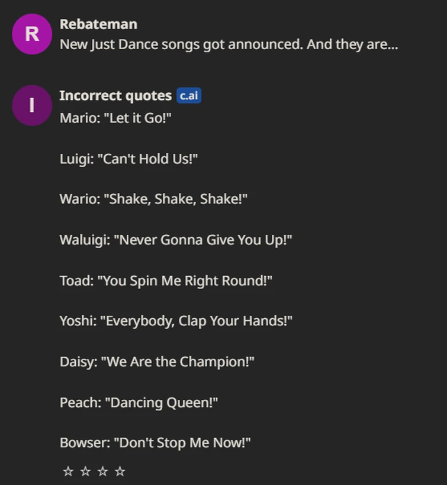Open the Rebateman username link
The image size is (447, 485).
[x=98, y=24]
